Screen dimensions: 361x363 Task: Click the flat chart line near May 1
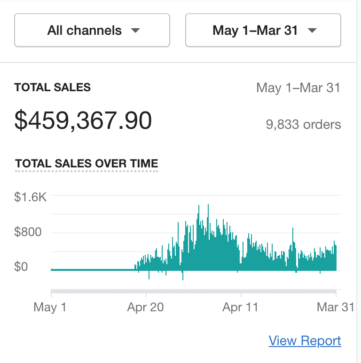coord(85,270)
